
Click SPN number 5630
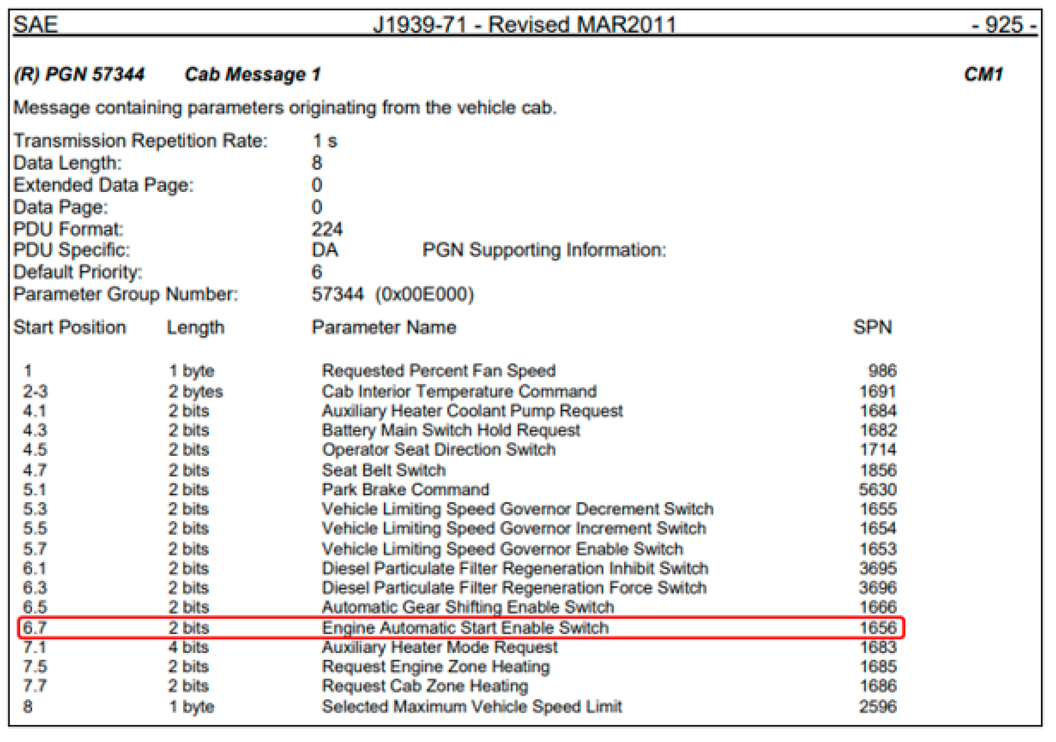tap(878, 489)
